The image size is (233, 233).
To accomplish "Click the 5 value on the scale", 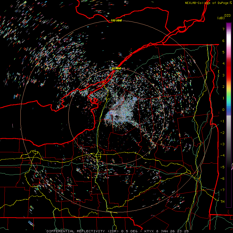I will point(223,52).
